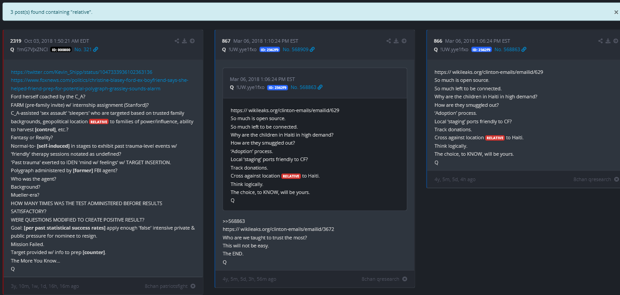The image size is (620, 295).
Task: Click the red RELATIVE highlight in post 2319
Action: click(x=99, y=121)
